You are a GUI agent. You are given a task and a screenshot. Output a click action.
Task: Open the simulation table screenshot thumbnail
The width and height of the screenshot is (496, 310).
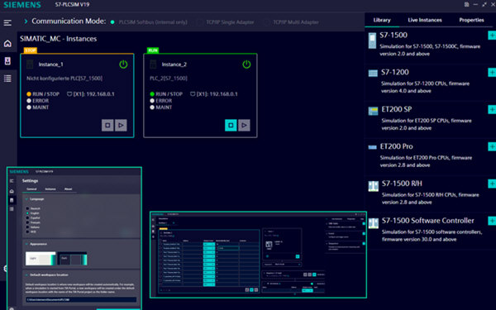pyautogui.click(x=258, y=255)
